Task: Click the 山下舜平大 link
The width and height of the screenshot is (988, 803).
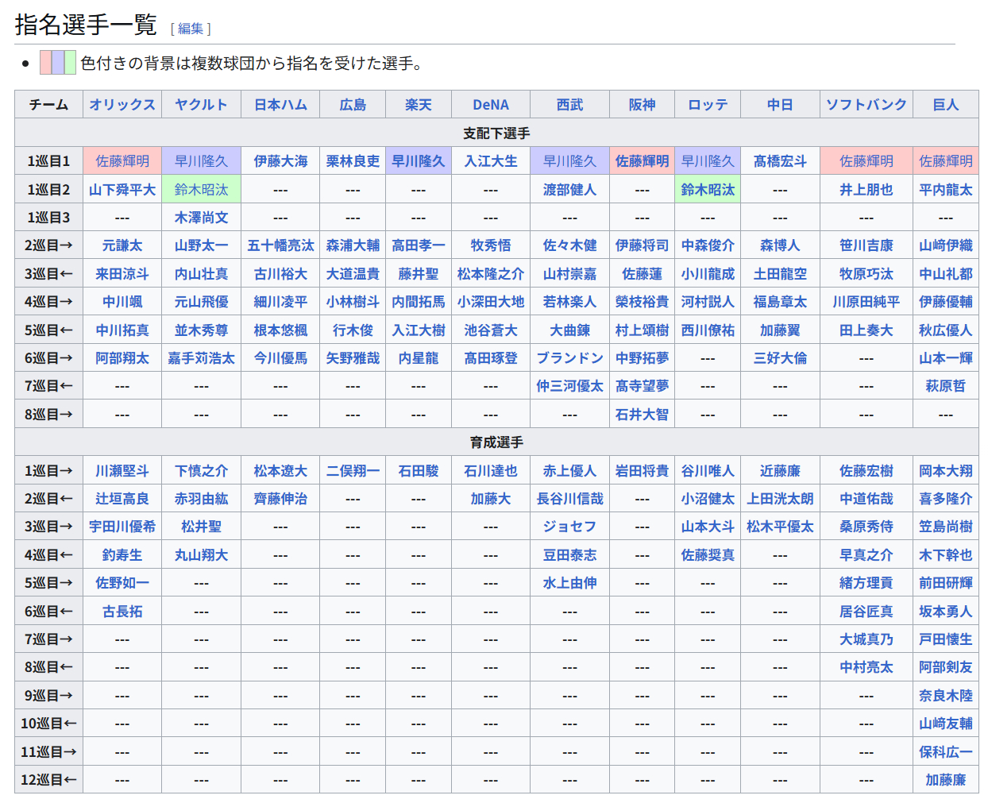Action: pyautogui.click(x=122, y=190)
